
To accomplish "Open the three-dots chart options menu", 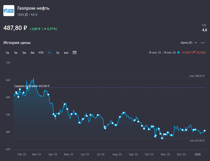I will [x=203, y=43].
